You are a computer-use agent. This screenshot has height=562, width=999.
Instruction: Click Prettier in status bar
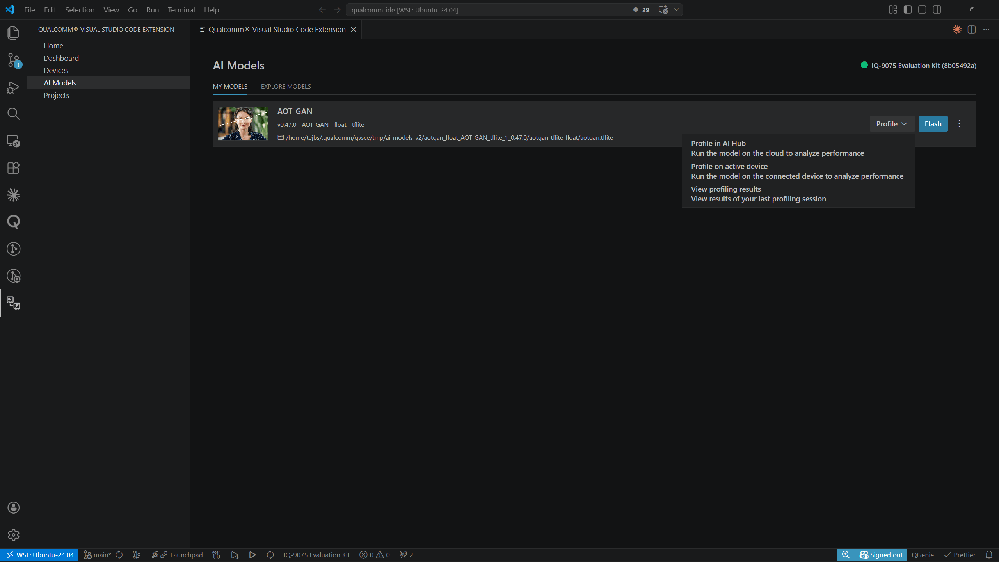coord(959,555)
